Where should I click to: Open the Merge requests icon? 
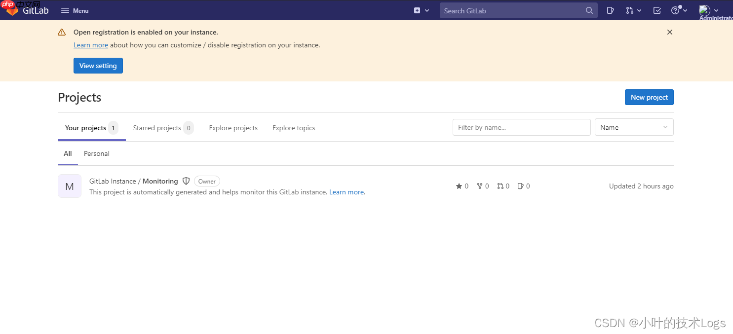pyautogui.click(x=630, y=10)
